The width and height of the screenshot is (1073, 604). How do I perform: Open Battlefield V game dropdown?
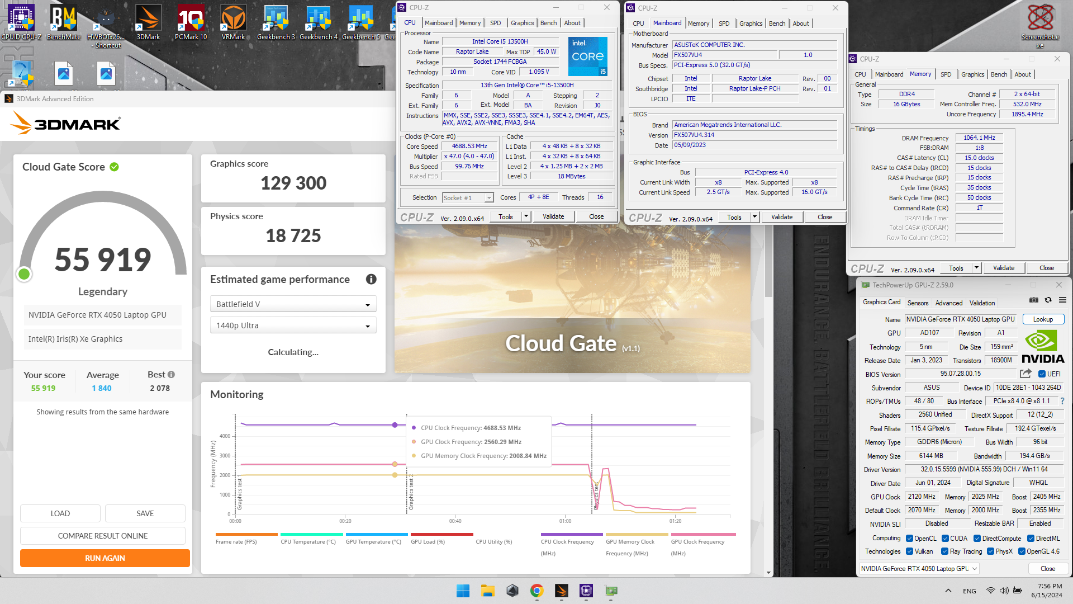coord(293,304)
